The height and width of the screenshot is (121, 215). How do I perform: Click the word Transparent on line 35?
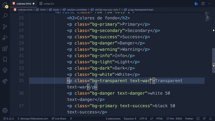tap(169, 81)
